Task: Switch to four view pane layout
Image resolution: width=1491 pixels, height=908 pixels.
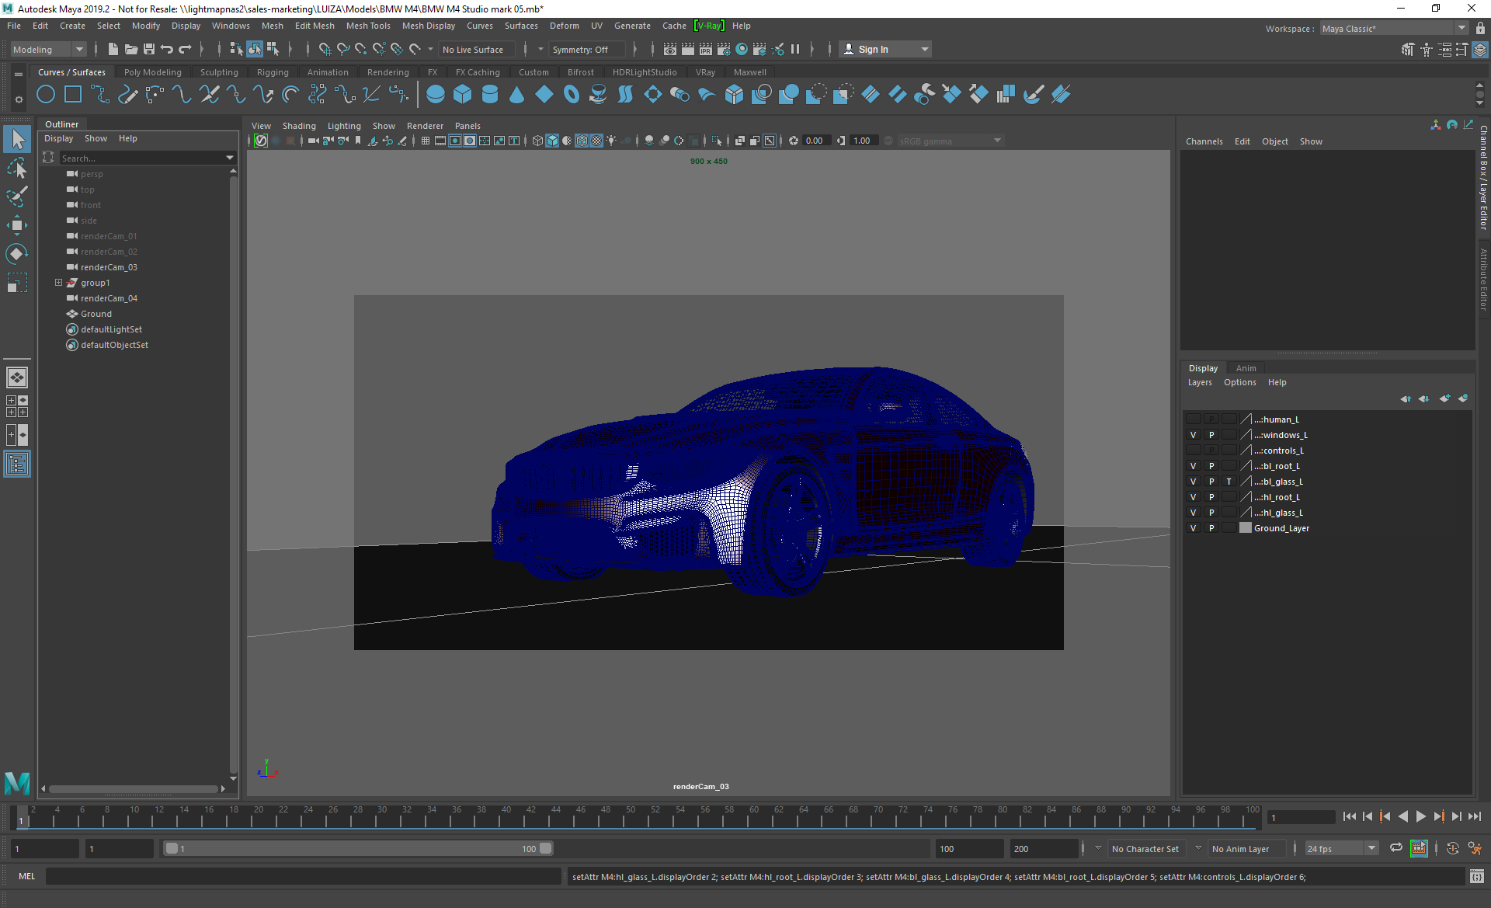Action: pyautogui.click(x=17, y=406)
